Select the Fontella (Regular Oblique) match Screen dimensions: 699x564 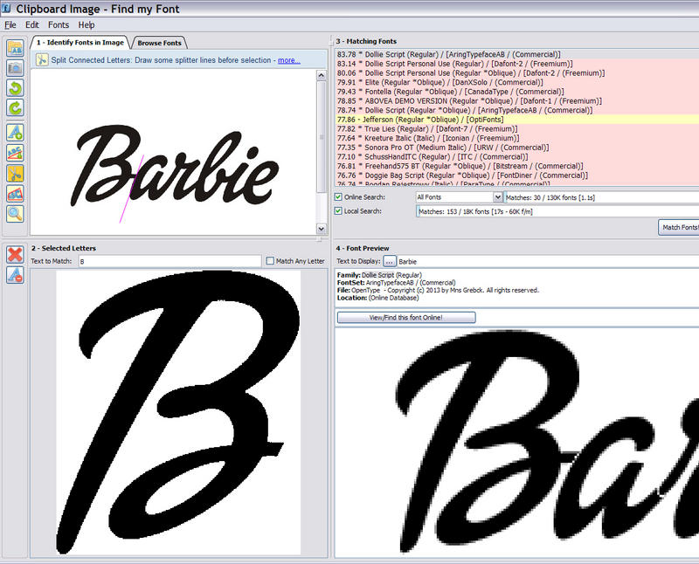(517, 92)
